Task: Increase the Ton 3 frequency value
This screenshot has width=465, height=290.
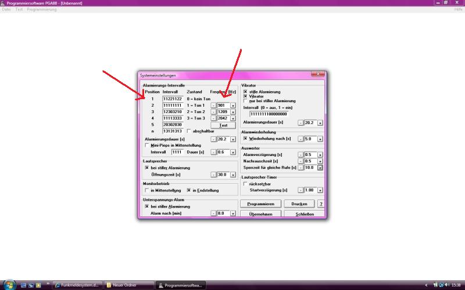Action: (x=233, y=118)
